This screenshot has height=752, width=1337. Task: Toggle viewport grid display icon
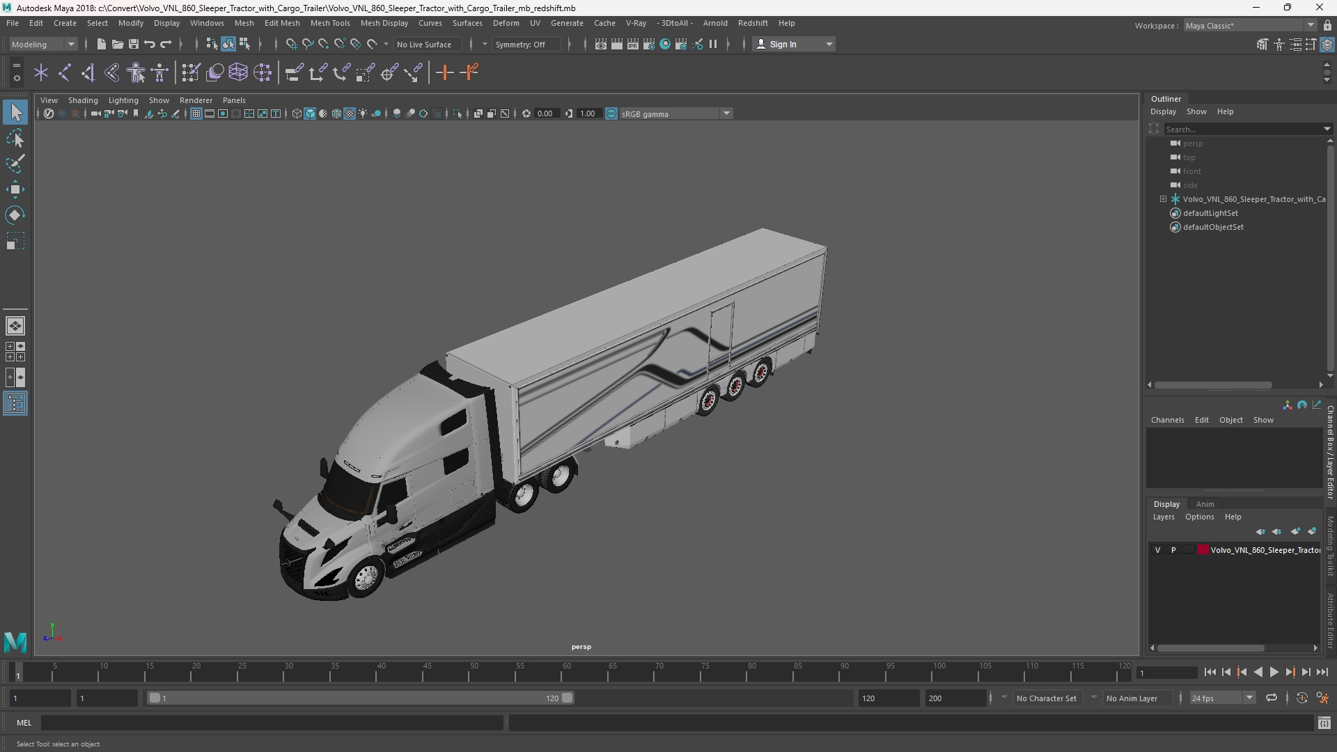click(196, 113)
